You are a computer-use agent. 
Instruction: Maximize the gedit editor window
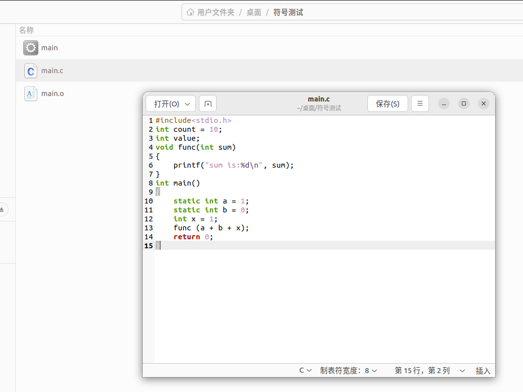464,103
